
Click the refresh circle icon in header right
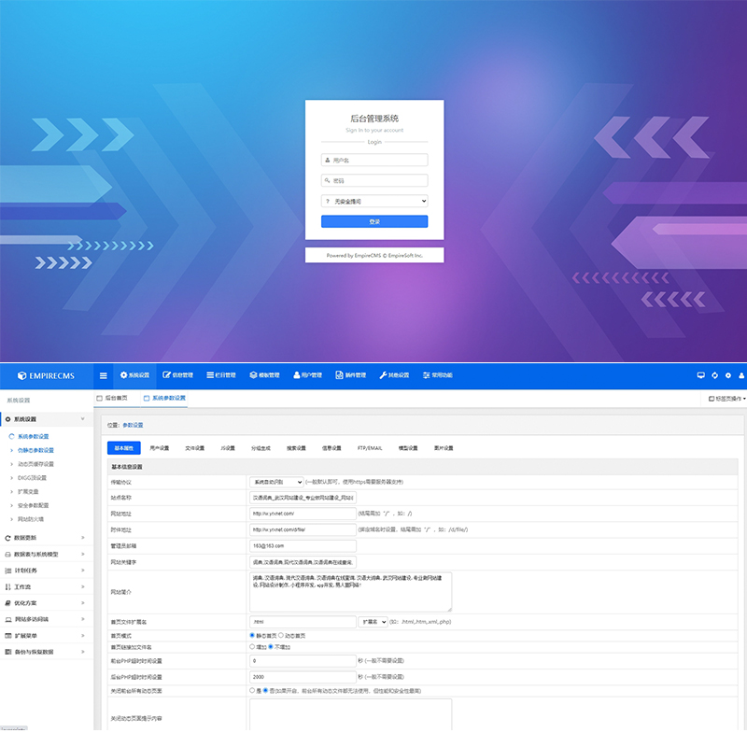[x=714, y=375]
